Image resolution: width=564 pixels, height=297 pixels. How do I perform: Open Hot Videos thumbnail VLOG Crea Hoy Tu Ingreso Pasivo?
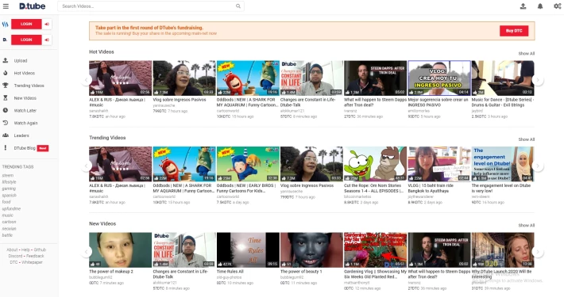click(438, 78)
